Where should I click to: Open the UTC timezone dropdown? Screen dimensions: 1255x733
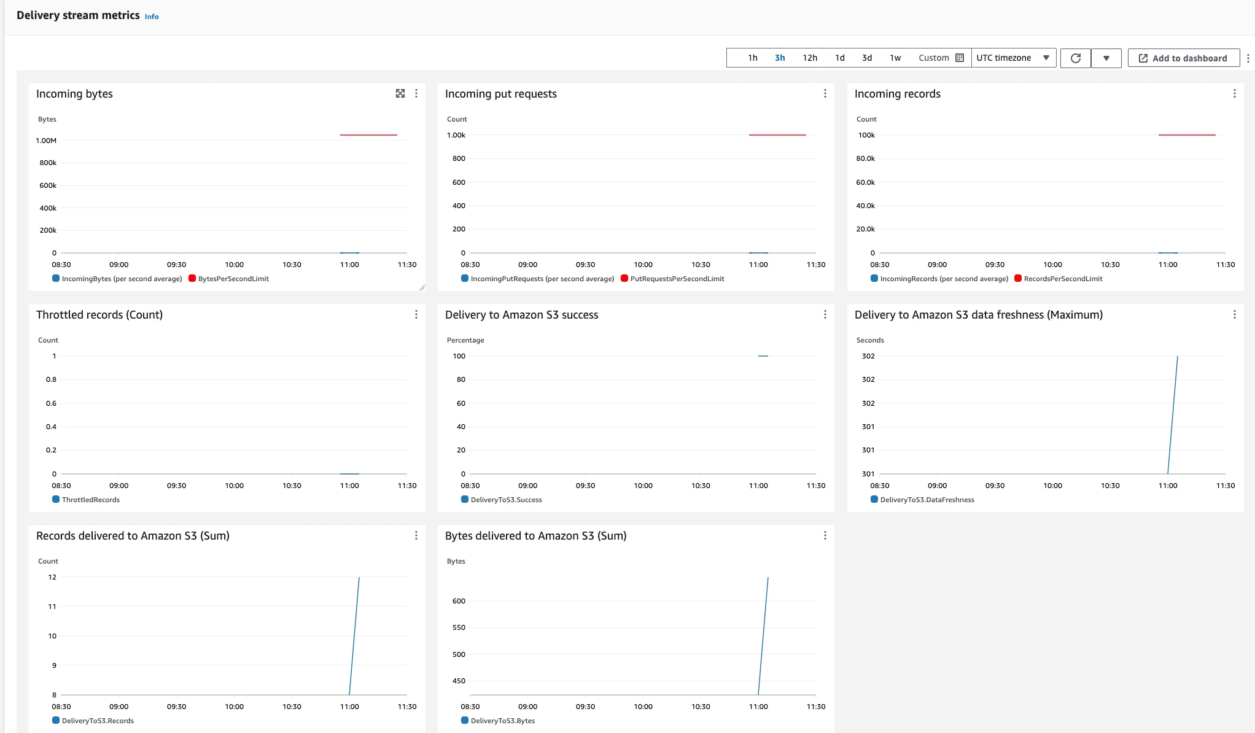click(1014, 58)
